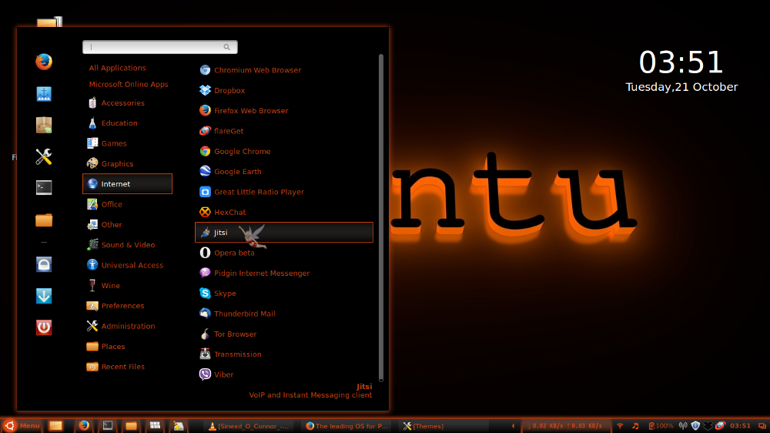The height and width of the screenshot is (433, 770).
Task: Launch Dropbox from the application list
Action: pyautogui.click(x=284, y=90)
